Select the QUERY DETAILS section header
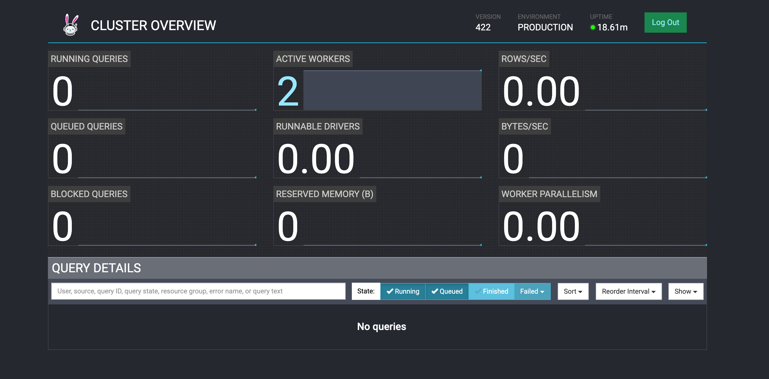 [96, 268]
